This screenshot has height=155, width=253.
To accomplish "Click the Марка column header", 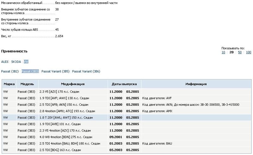I will click(9, 84).
